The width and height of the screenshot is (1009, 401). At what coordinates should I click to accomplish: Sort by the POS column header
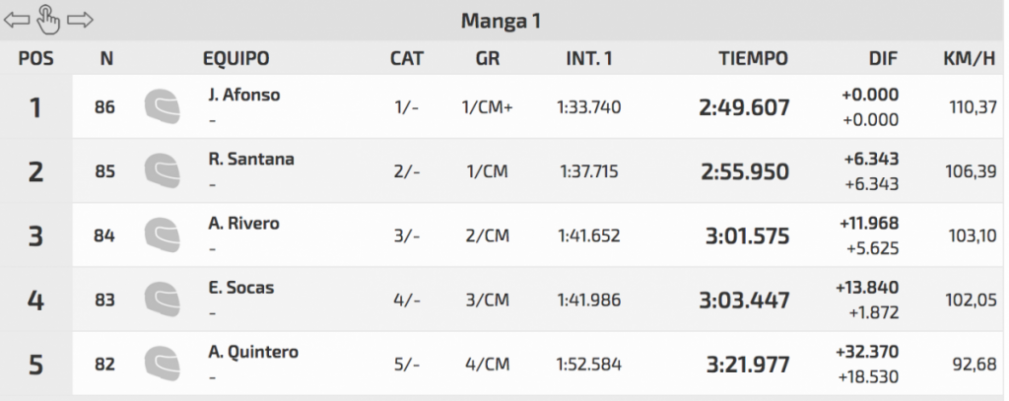(35, 58)
